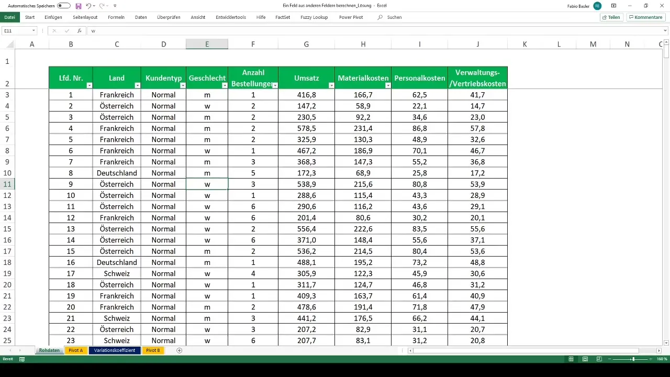Switch to Page Layout view icon
The height and width of the screenshot is (377, 670).
pos(585,359)
